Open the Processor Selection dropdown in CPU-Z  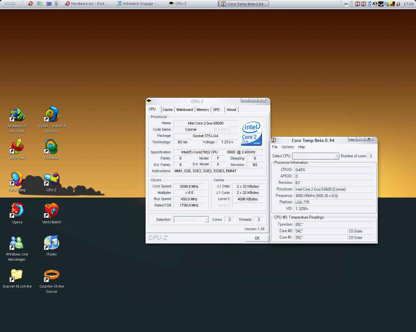[x=191, y=219]
